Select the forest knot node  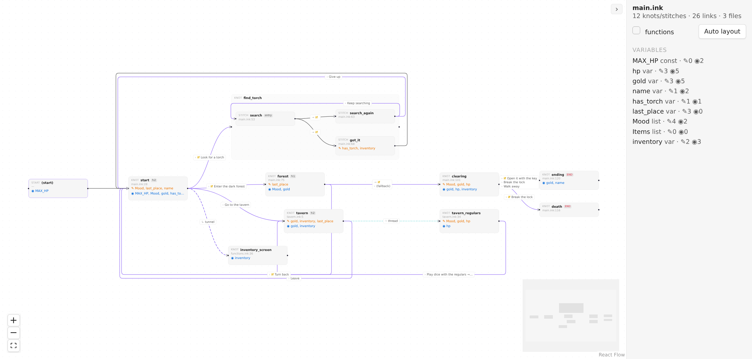click(295, 184)
